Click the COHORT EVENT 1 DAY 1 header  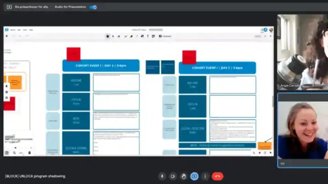(x=217, y=68)
